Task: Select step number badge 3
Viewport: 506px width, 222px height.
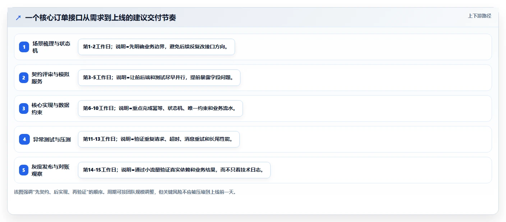Action: [x=24, y=108]
